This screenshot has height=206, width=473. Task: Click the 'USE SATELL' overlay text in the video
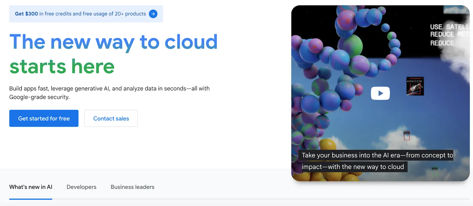click(449, 27)
